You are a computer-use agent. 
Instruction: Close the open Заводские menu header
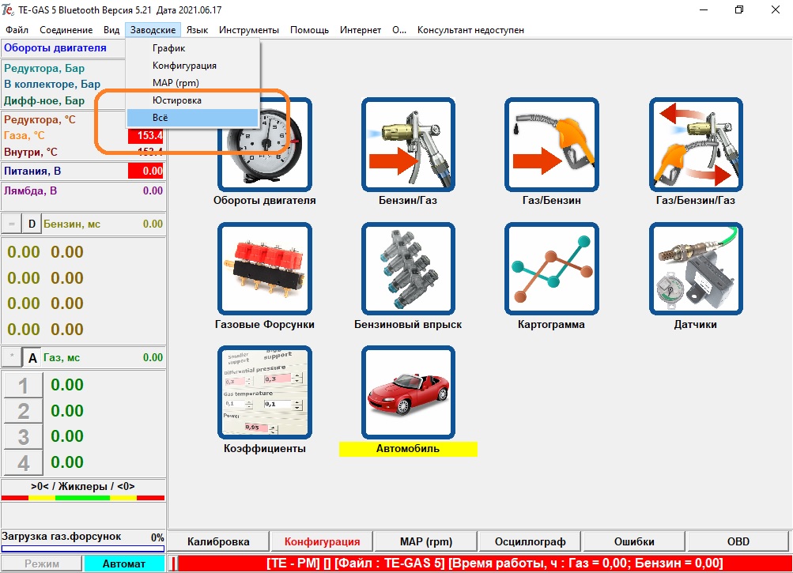153,30
